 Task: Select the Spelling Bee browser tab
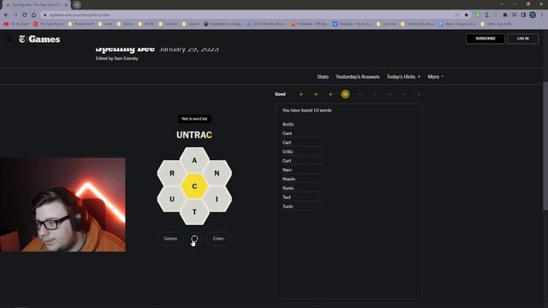pos(35,5)
